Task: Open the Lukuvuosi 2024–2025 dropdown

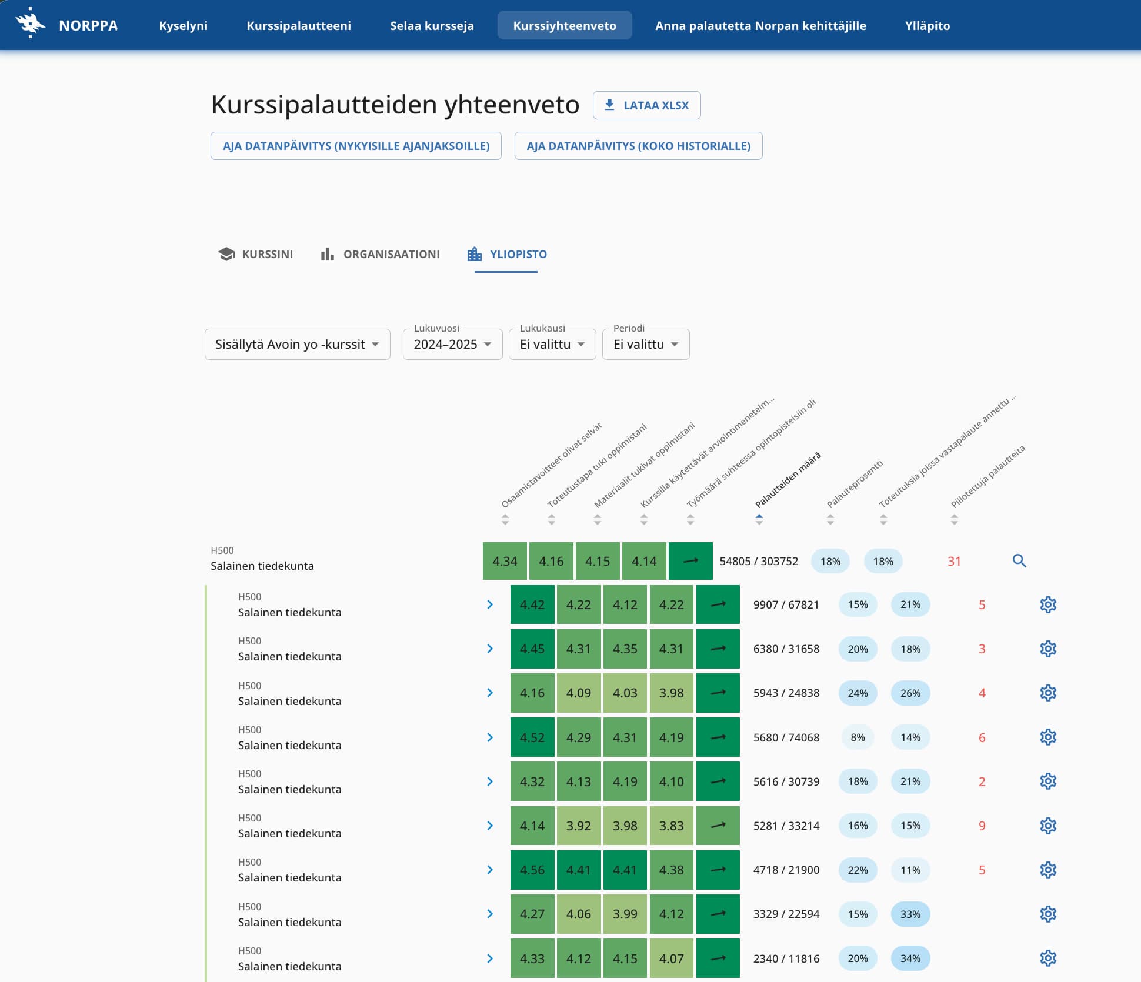Action: [x=452, y=344]
